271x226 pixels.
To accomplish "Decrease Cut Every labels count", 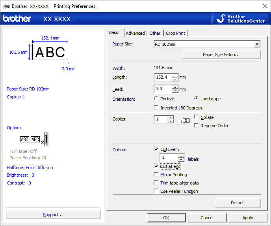I will click(x=181, y=160).
